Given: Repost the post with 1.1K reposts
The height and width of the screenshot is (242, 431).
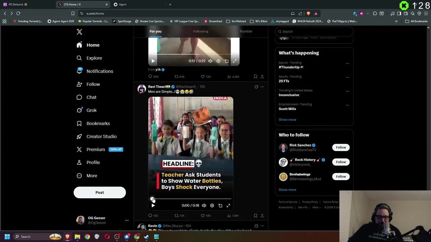Looking at the screenshot, I should [x=179, y=216].
